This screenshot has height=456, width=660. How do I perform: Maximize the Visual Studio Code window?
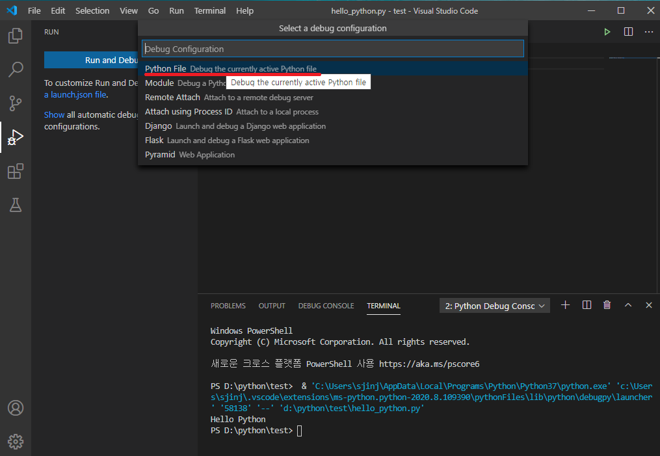(x=621, y=10)
